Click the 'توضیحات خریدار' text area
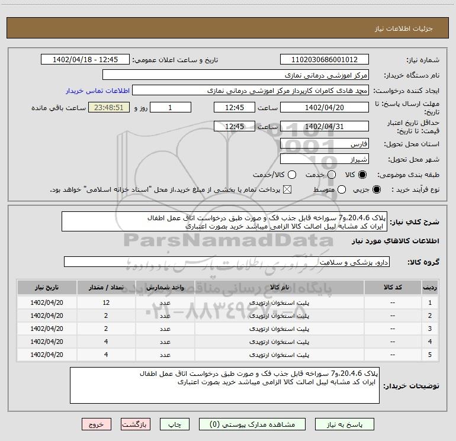456x441 pixels. coord(224,385)
